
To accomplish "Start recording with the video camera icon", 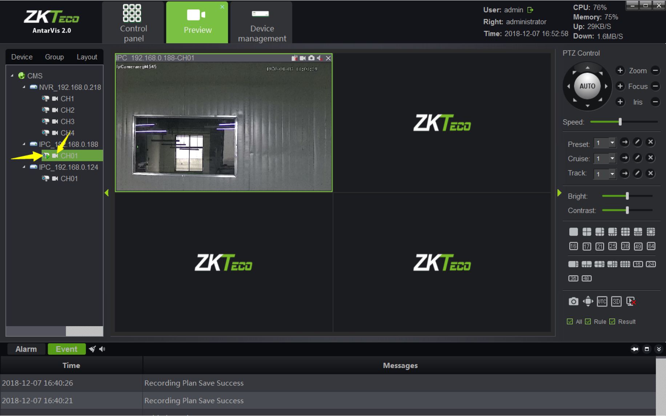I will point(302,58).
